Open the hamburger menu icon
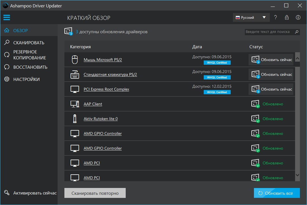This screenshot has height=205, width=307. [7, 17]
